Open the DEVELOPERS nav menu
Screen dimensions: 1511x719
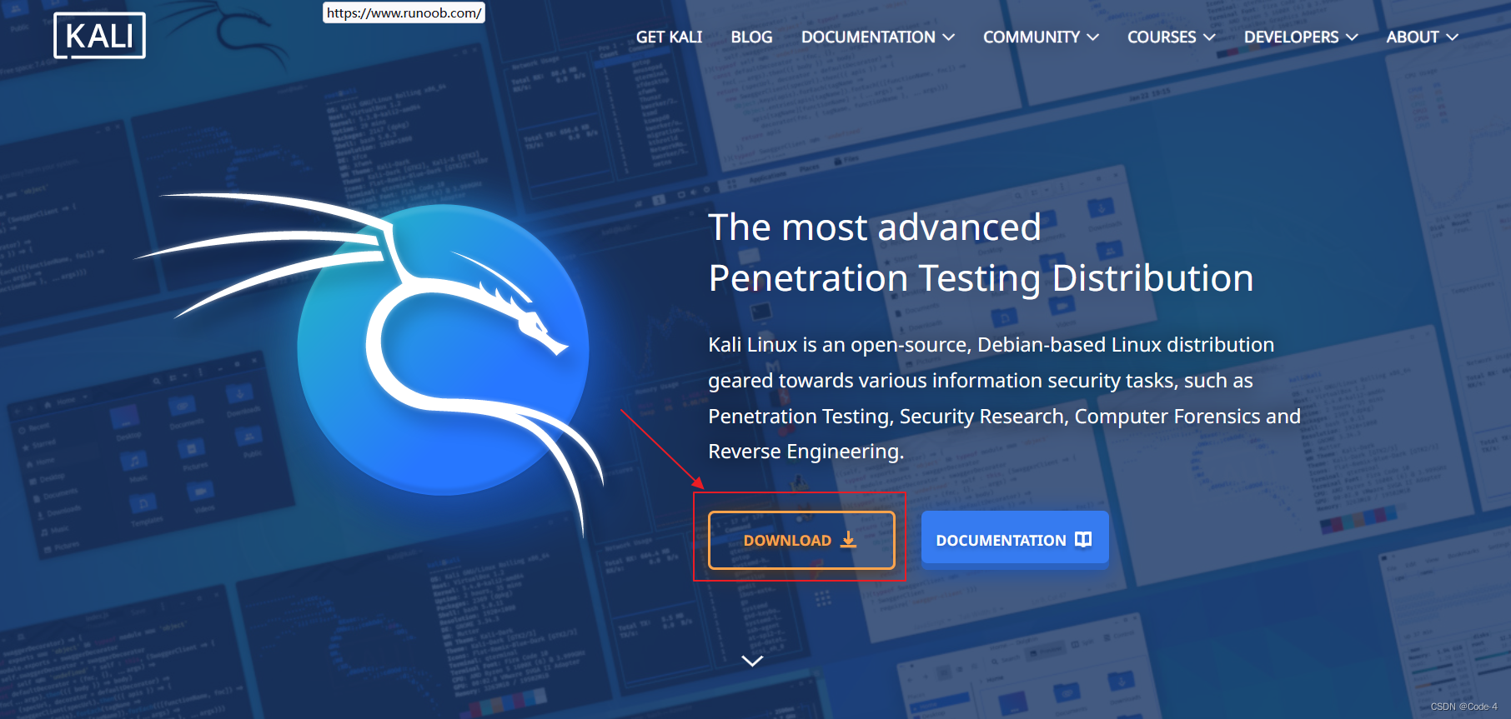click(1301, 37)
